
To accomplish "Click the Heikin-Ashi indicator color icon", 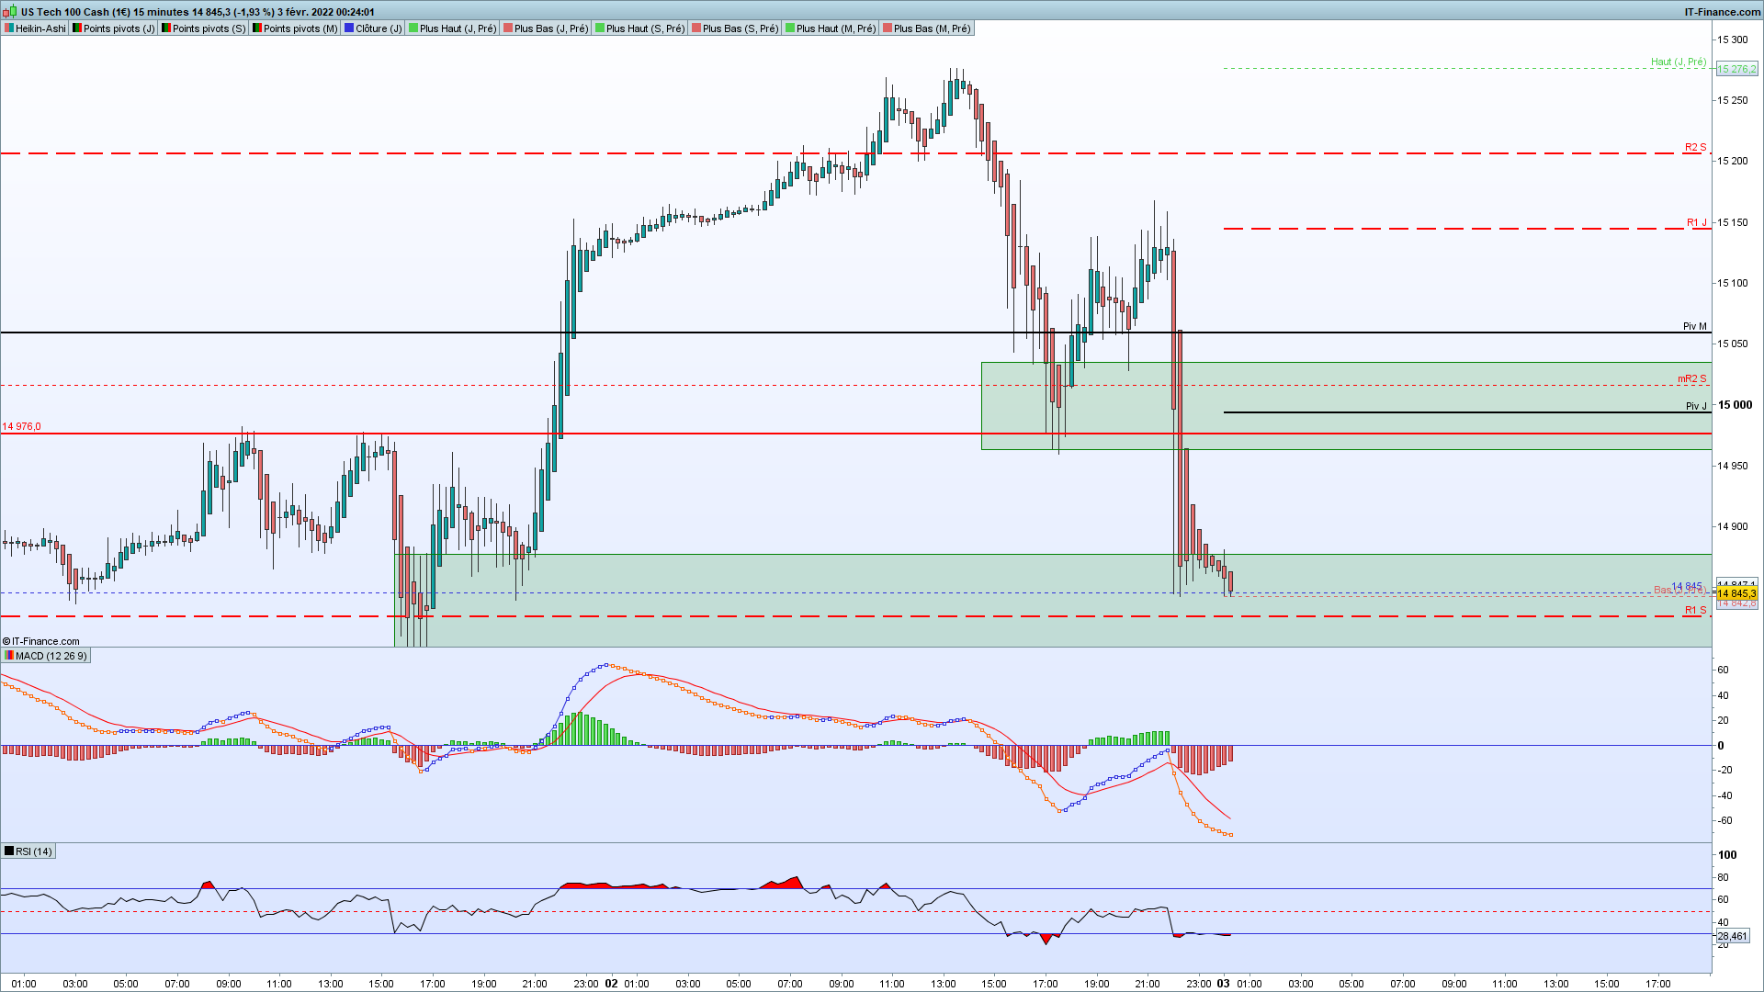I will pos(9,28).
